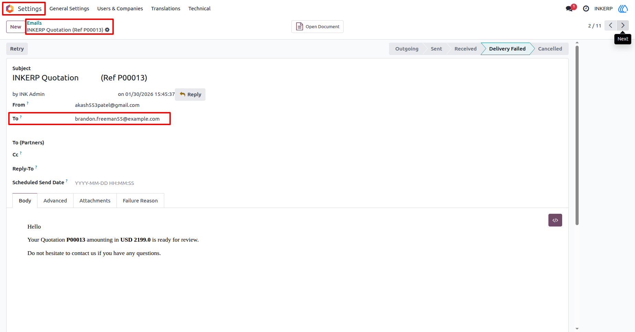Click the help question mark next to To
Image resolution: width=635 pixels, height=332 pixels.
[21, 117]
